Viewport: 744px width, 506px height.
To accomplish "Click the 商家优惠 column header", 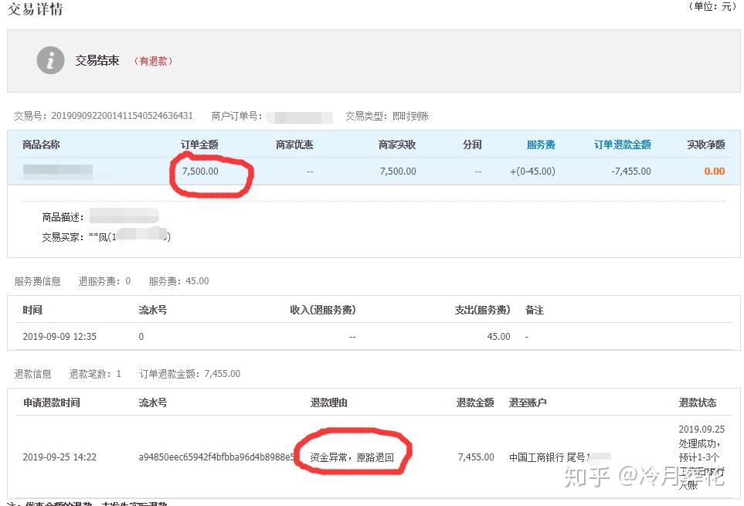I will point(294,144).
